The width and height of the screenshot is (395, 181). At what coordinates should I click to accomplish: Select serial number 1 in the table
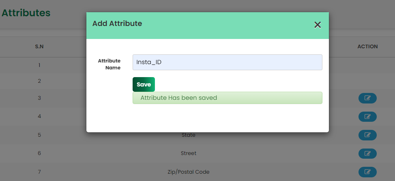[x=39, y=65]
